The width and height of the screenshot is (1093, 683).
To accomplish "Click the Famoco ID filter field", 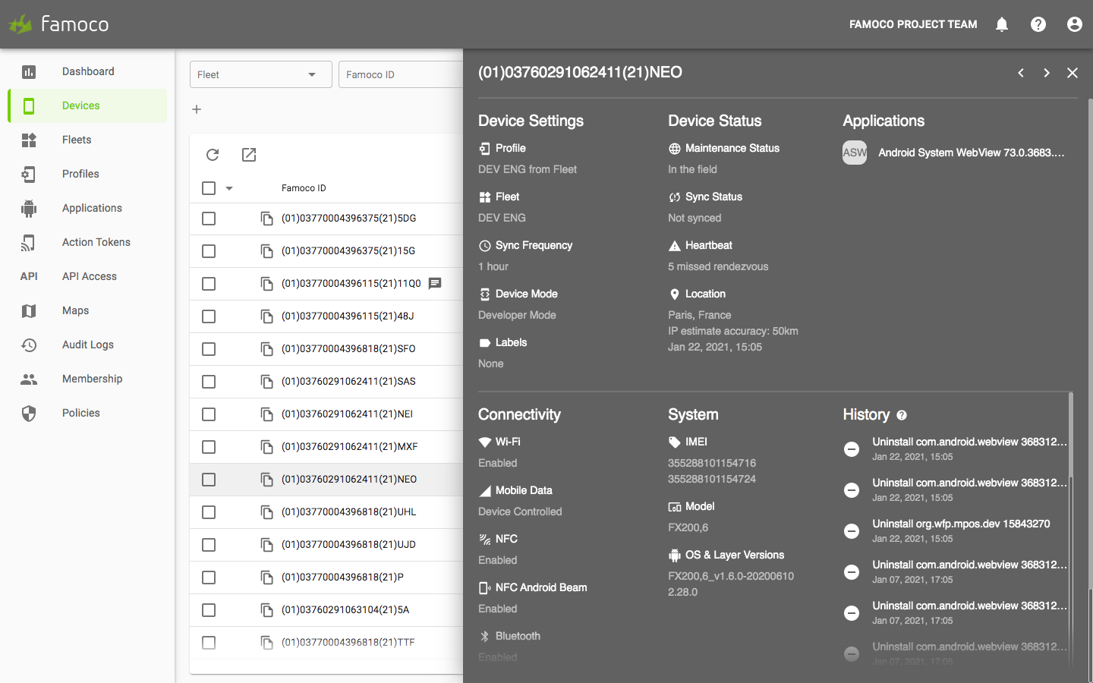I will click(401, 74).
